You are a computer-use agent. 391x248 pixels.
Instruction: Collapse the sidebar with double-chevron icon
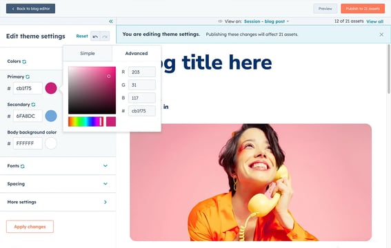pyautogui.click(x=111, y=21)
